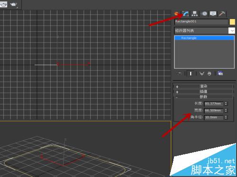Click the 宽度 spinner arrows
This screenshot has width=237, height=177.
(x=226, y=110)
